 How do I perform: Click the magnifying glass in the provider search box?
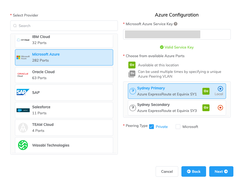coord(15,26)
